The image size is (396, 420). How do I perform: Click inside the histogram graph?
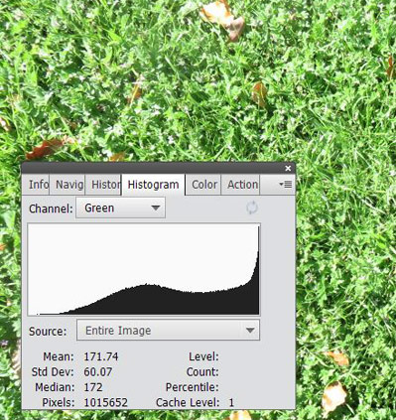(x=144, y=269)
